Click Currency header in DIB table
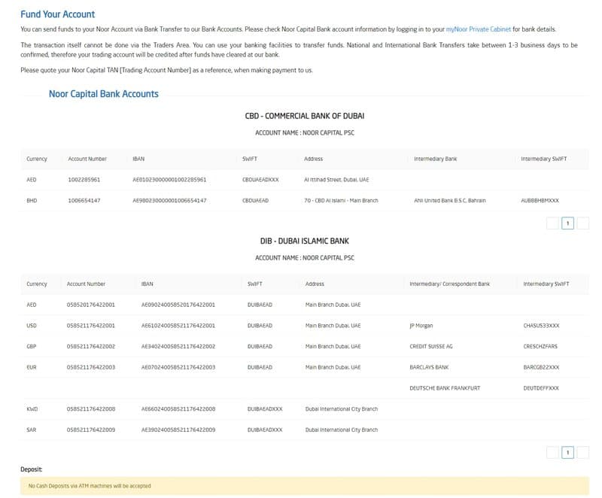Image resolution: width=602 pixels, height=498 pixels. [37, 284]
